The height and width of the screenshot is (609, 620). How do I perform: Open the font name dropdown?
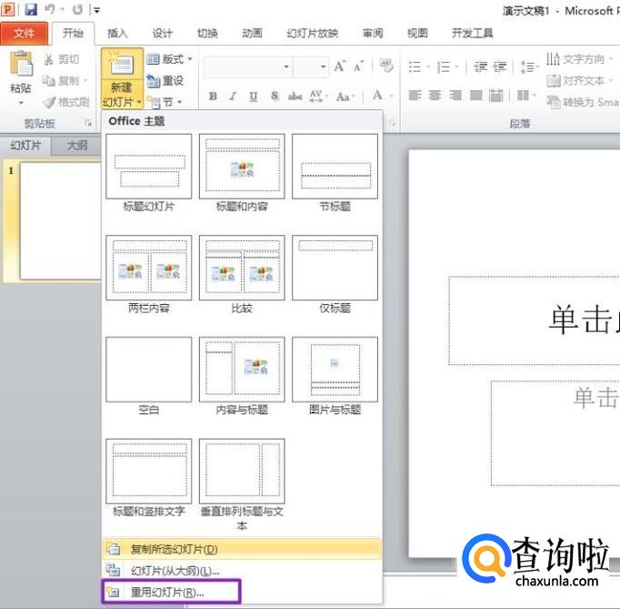pyautogui.click(x=286, y=66)
